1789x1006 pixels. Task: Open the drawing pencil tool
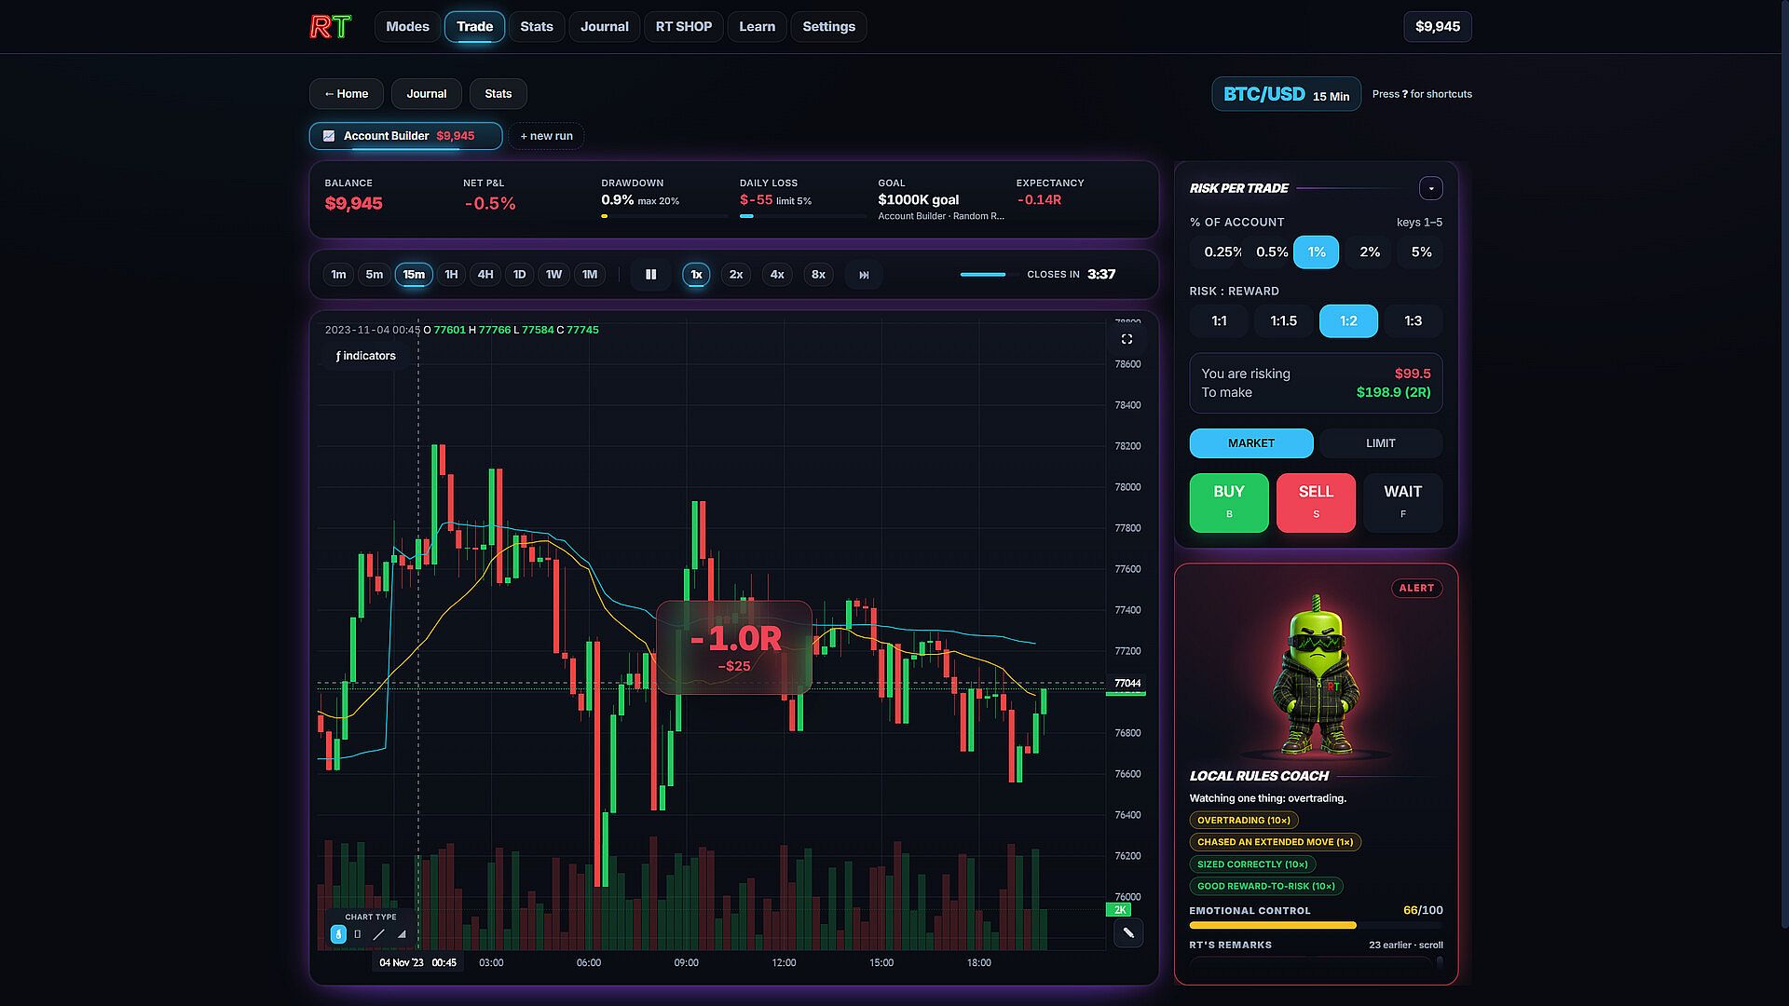(1128, 932)
